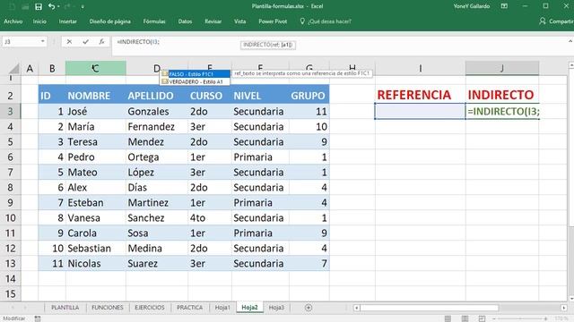The image size is (574, 322).
Task: Switch to Normal view in the status bar
Action: (448, 318)
